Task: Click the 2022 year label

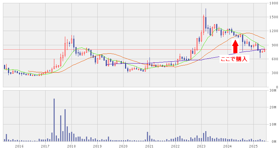Action: (x=175, y=146)
